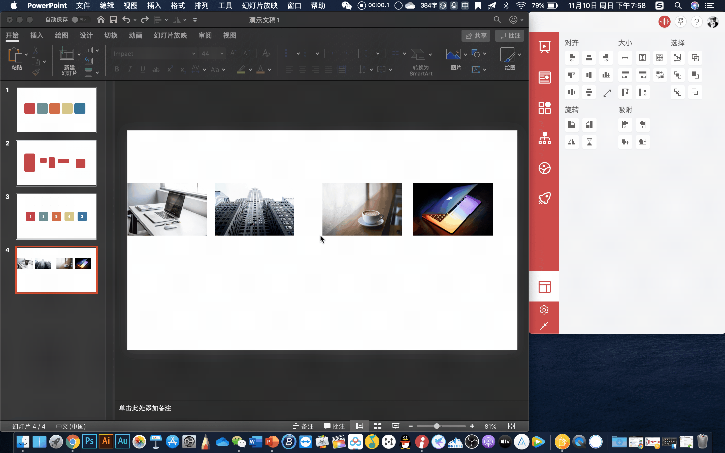Open the org chart icon in red sidebar
The width and height of the screenshot is (725, 453).
[x=544, y=138]
